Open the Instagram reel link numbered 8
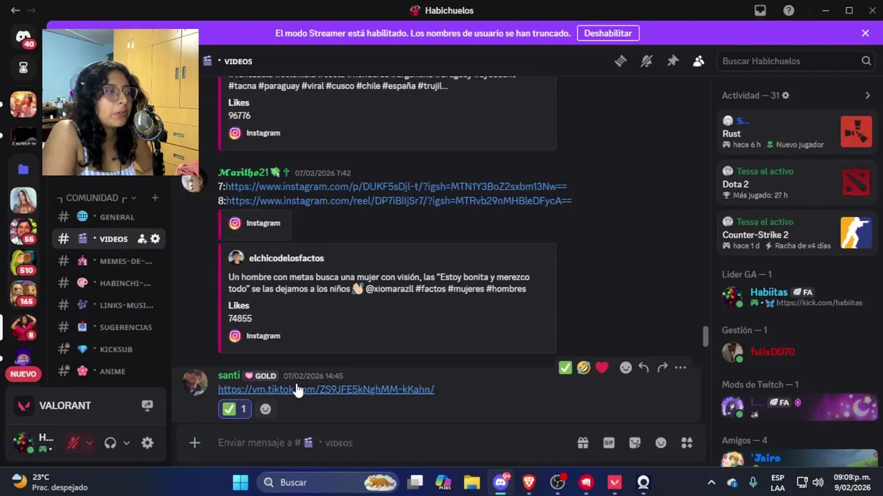883x496 pixels. point(399,201)
